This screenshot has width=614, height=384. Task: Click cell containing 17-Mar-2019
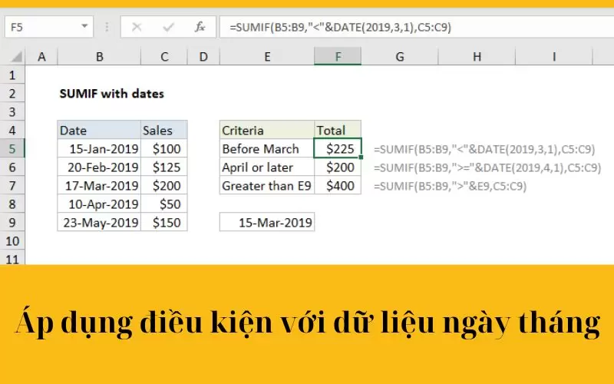coord(99,185)
